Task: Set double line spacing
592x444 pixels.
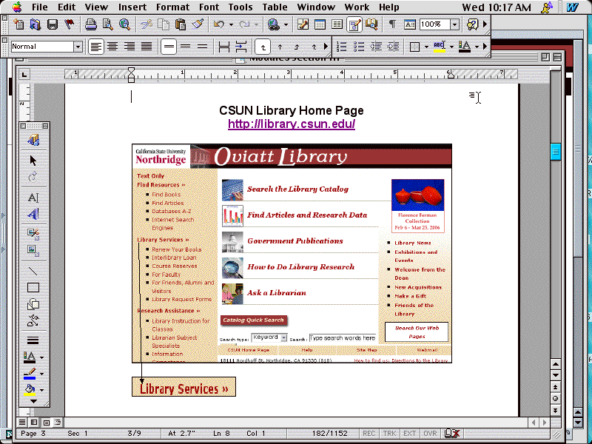Action: pyautogui.click(x=202, y=47)
